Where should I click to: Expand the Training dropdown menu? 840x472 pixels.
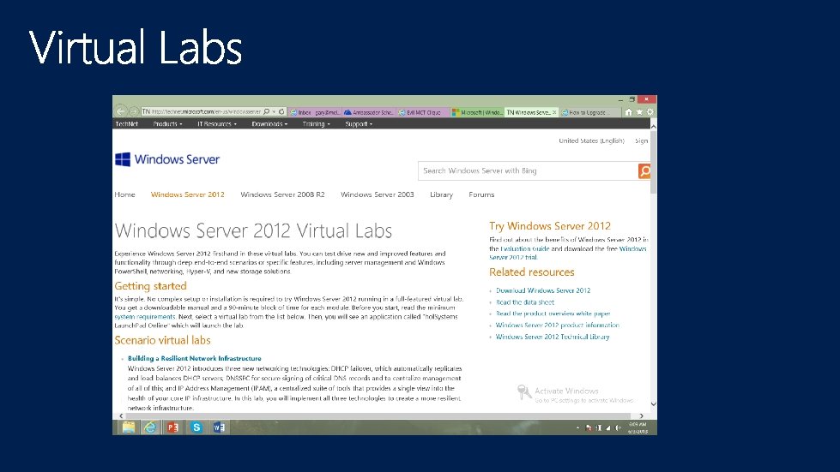(316, 124)
